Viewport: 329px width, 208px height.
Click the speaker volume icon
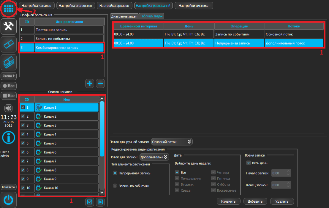9,108
